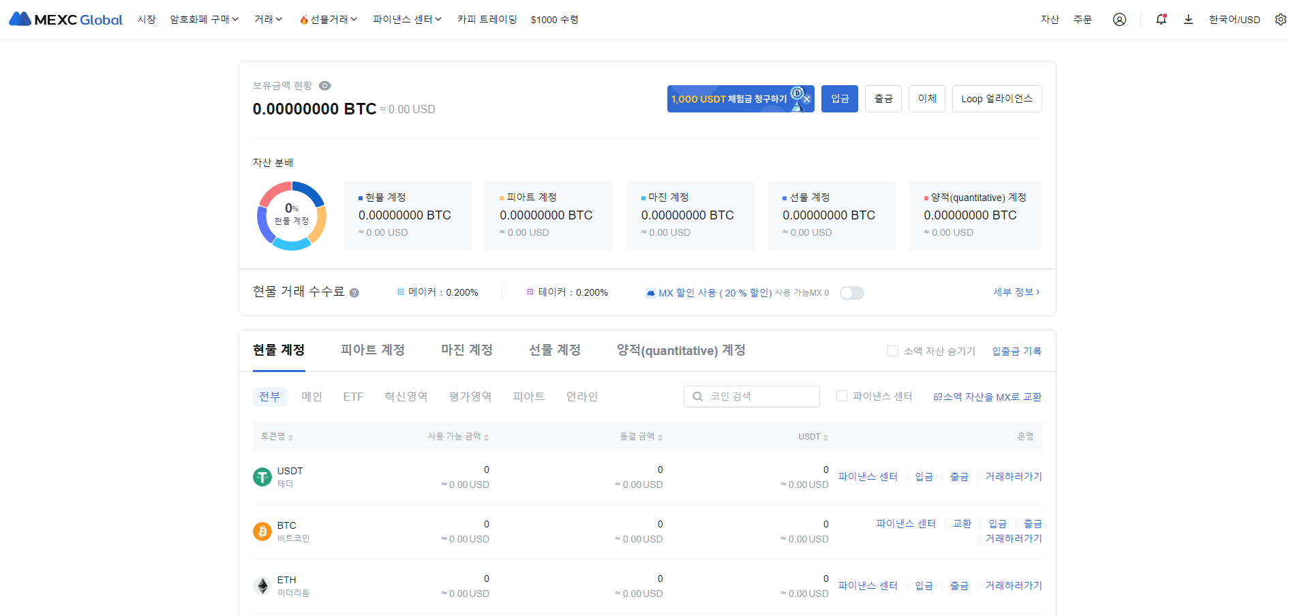Open the user profile icon
This screenshot has width=1291, height=616.
pos(1119,19)
